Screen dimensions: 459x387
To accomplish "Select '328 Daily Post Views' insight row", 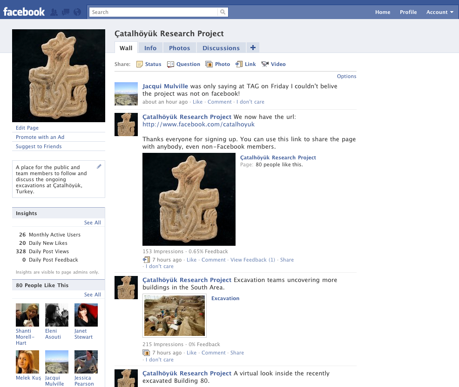I will pyautogui.click(x=42, y=251).
